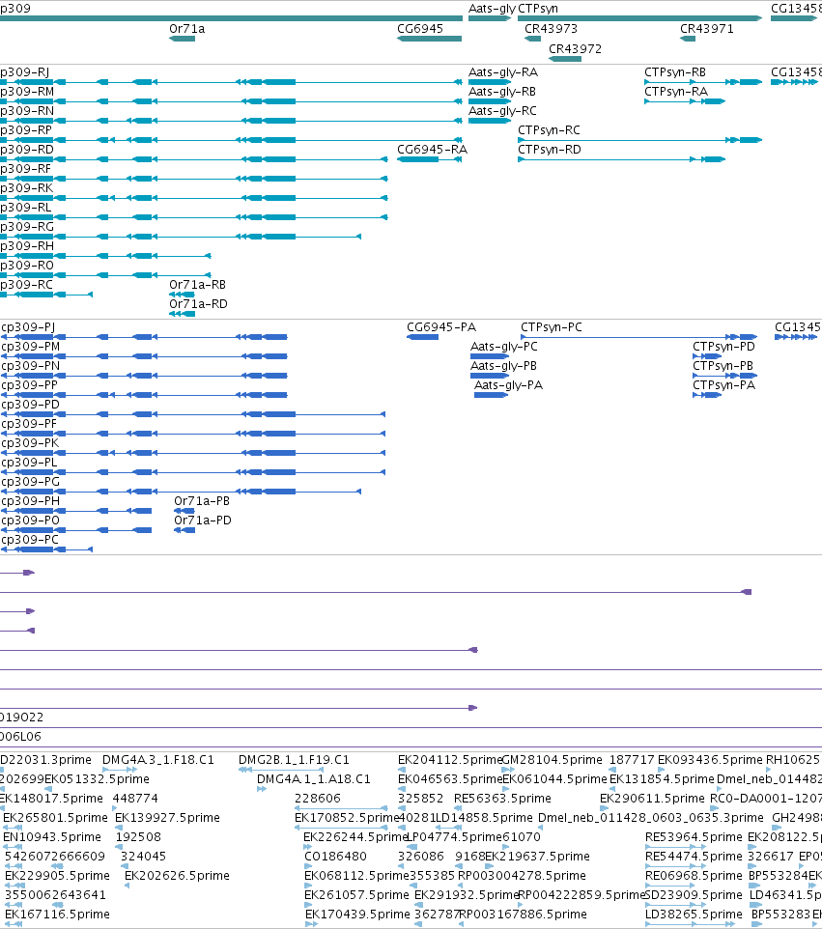Select the RE56363.5prime EST label

pyautogui.click(x=502, y=798)
